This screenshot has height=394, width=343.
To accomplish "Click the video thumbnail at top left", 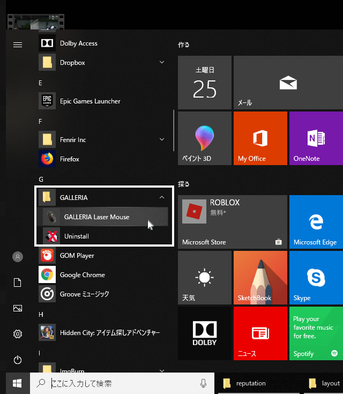I will pos(36,22).
